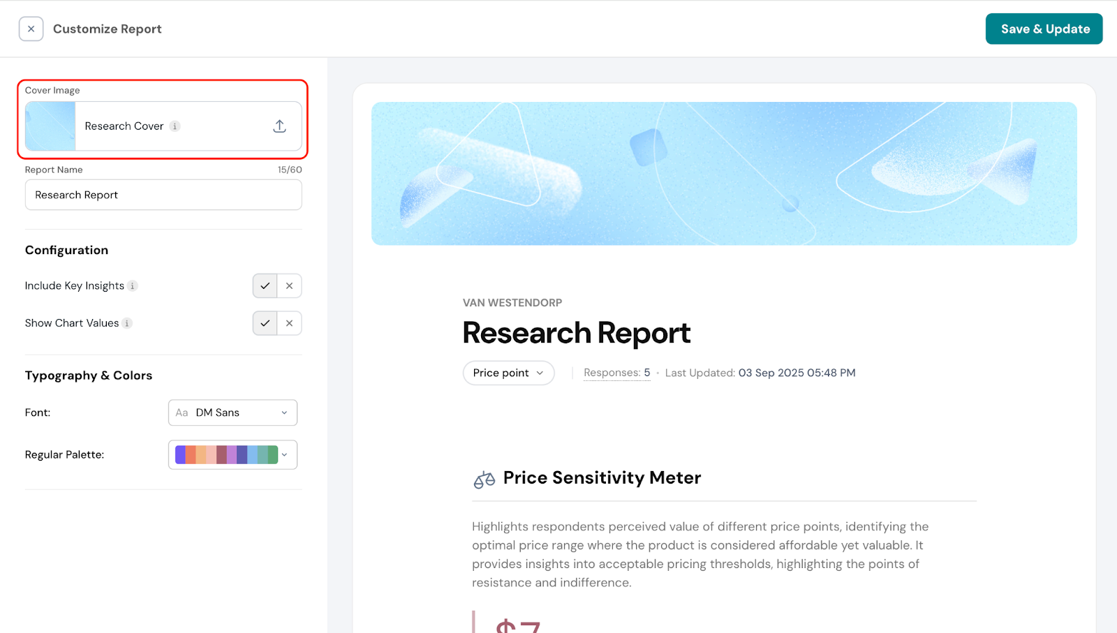Expand the Regular Palette dropdown arrow

coord(285,455)
